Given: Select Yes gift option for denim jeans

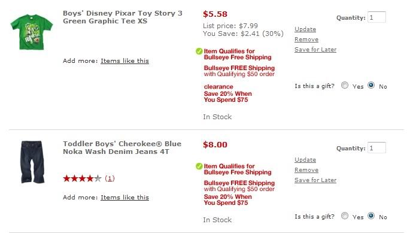Looking at the screenshot, I should pos(345,216).
